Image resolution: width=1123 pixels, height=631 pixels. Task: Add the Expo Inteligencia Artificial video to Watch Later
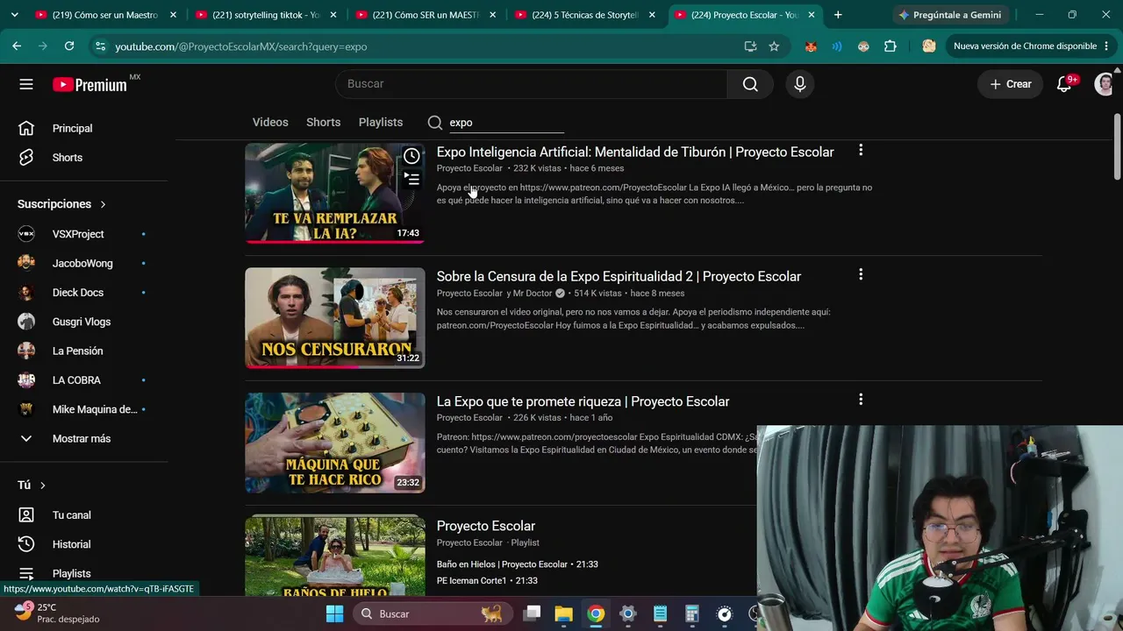pos(411,156)
